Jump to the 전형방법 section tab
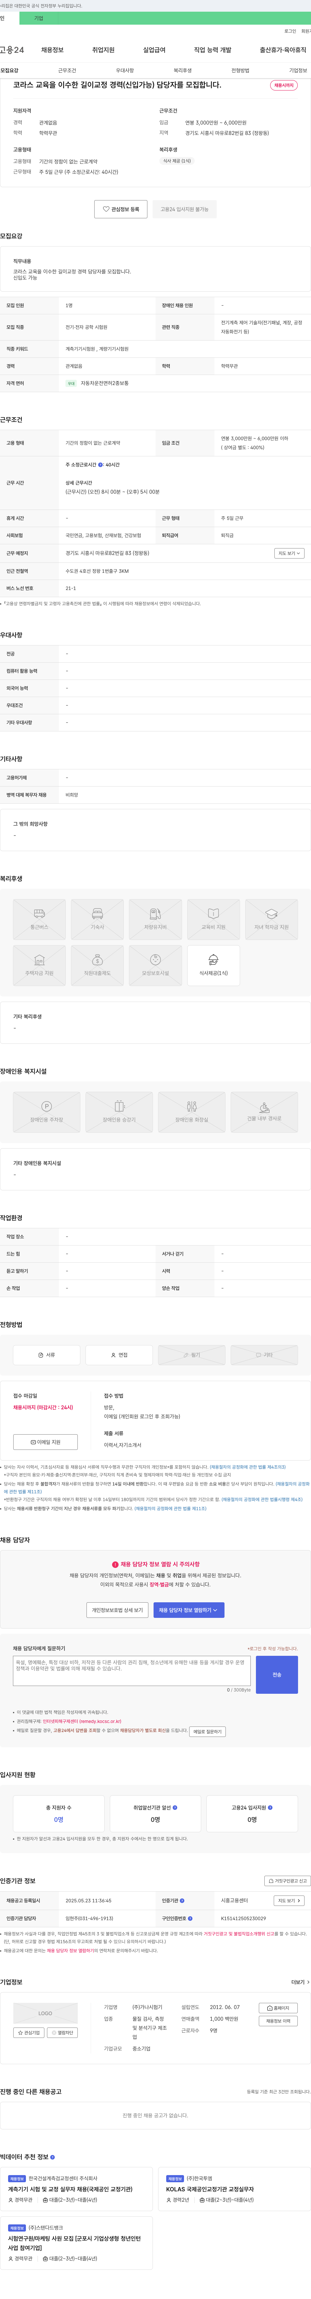Image resolution: width=311 pixels, height=2299 pixels. coord(241,70)
